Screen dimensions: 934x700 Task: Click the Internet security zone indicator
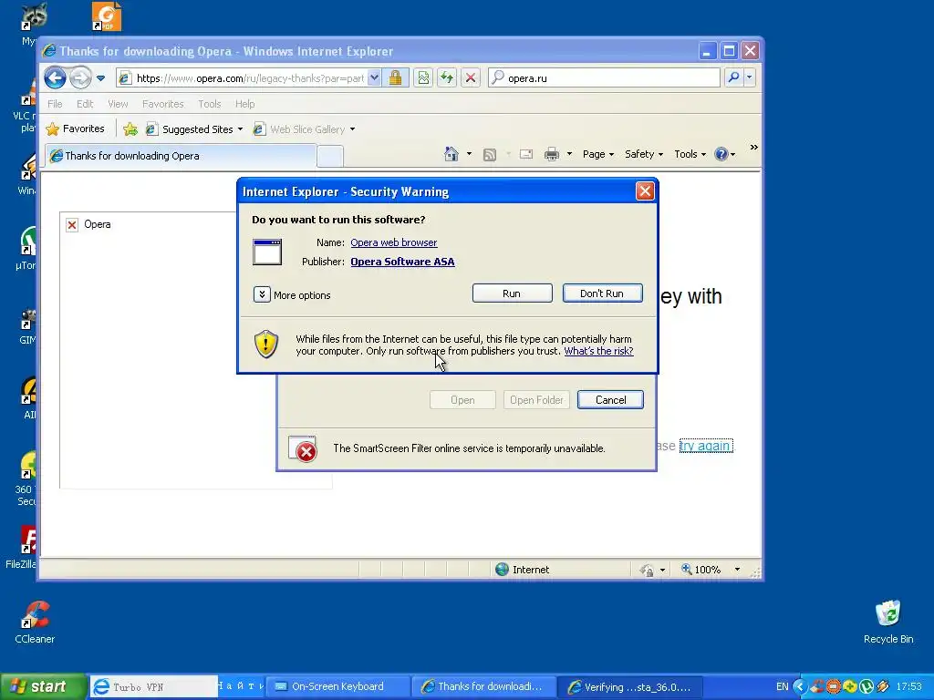(x=523, y=570)
